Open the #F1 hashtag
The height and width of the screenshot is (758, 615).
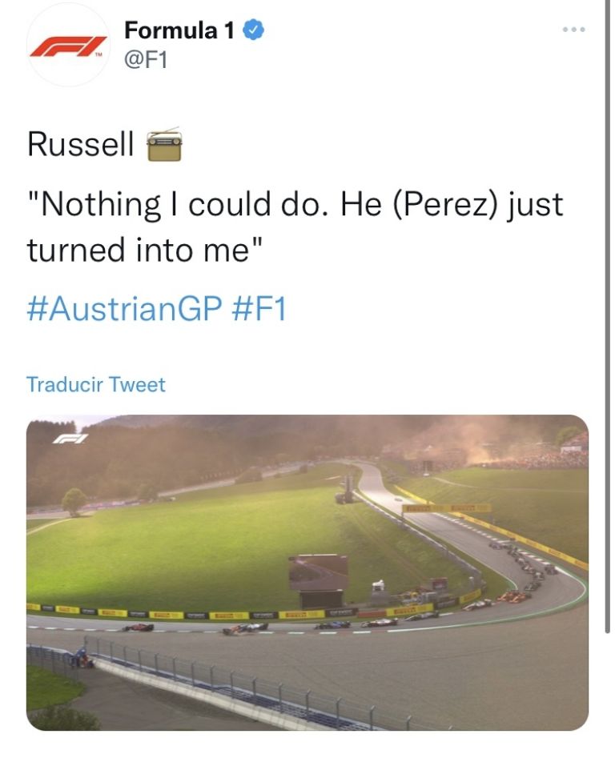click(258, 309)
